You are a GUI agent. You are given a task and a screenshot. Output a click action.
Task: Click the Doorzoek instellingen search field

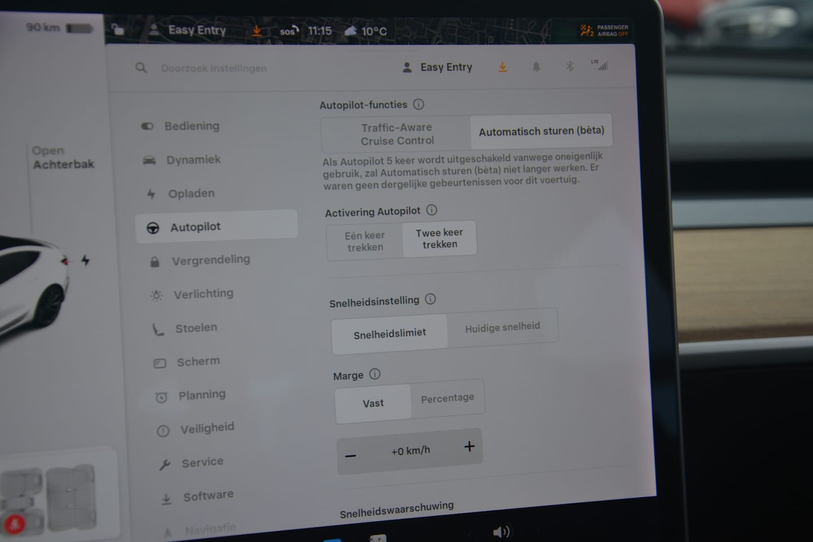click(213, 68)
